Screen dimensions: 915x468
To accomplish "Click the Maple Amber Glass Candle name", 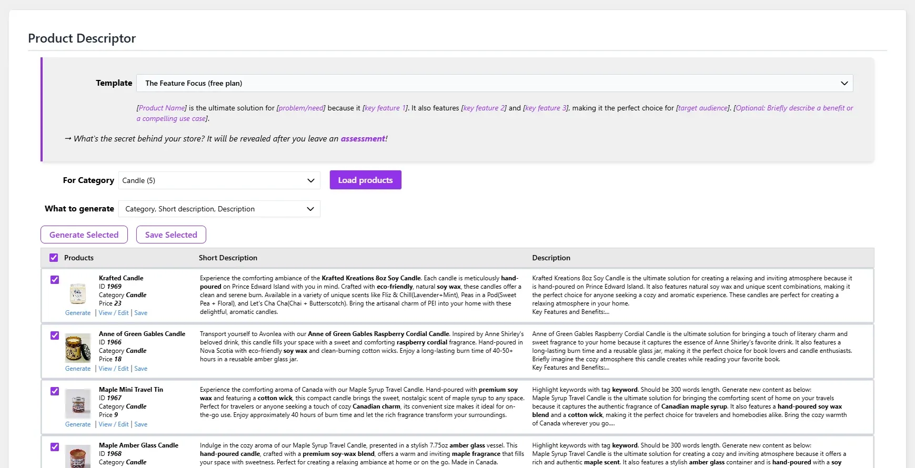I will click(138, 445).
